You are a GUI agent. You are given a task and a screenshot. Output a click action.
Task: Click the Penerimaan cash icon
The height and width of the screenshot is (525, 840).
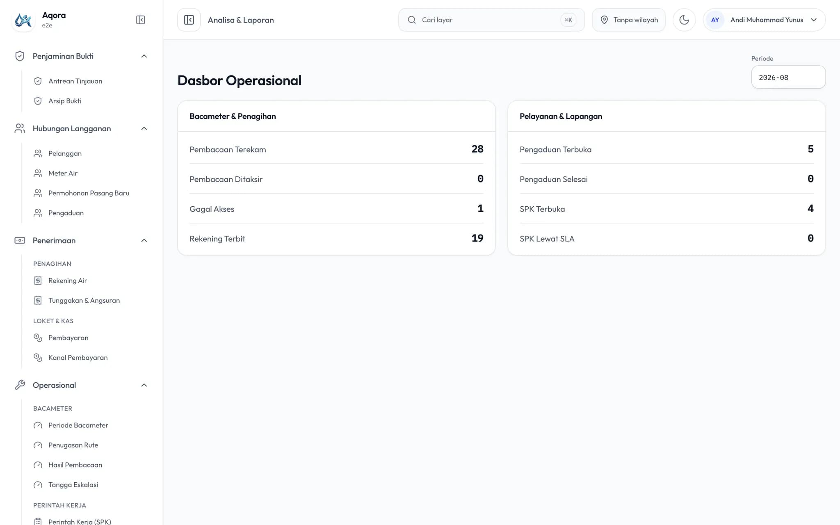tap(20, 240)
